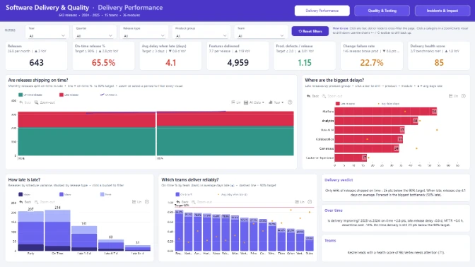Toggle On-time % line legend item
The image size is (475, 267).
pyautogui.click(x=109, y=95)
